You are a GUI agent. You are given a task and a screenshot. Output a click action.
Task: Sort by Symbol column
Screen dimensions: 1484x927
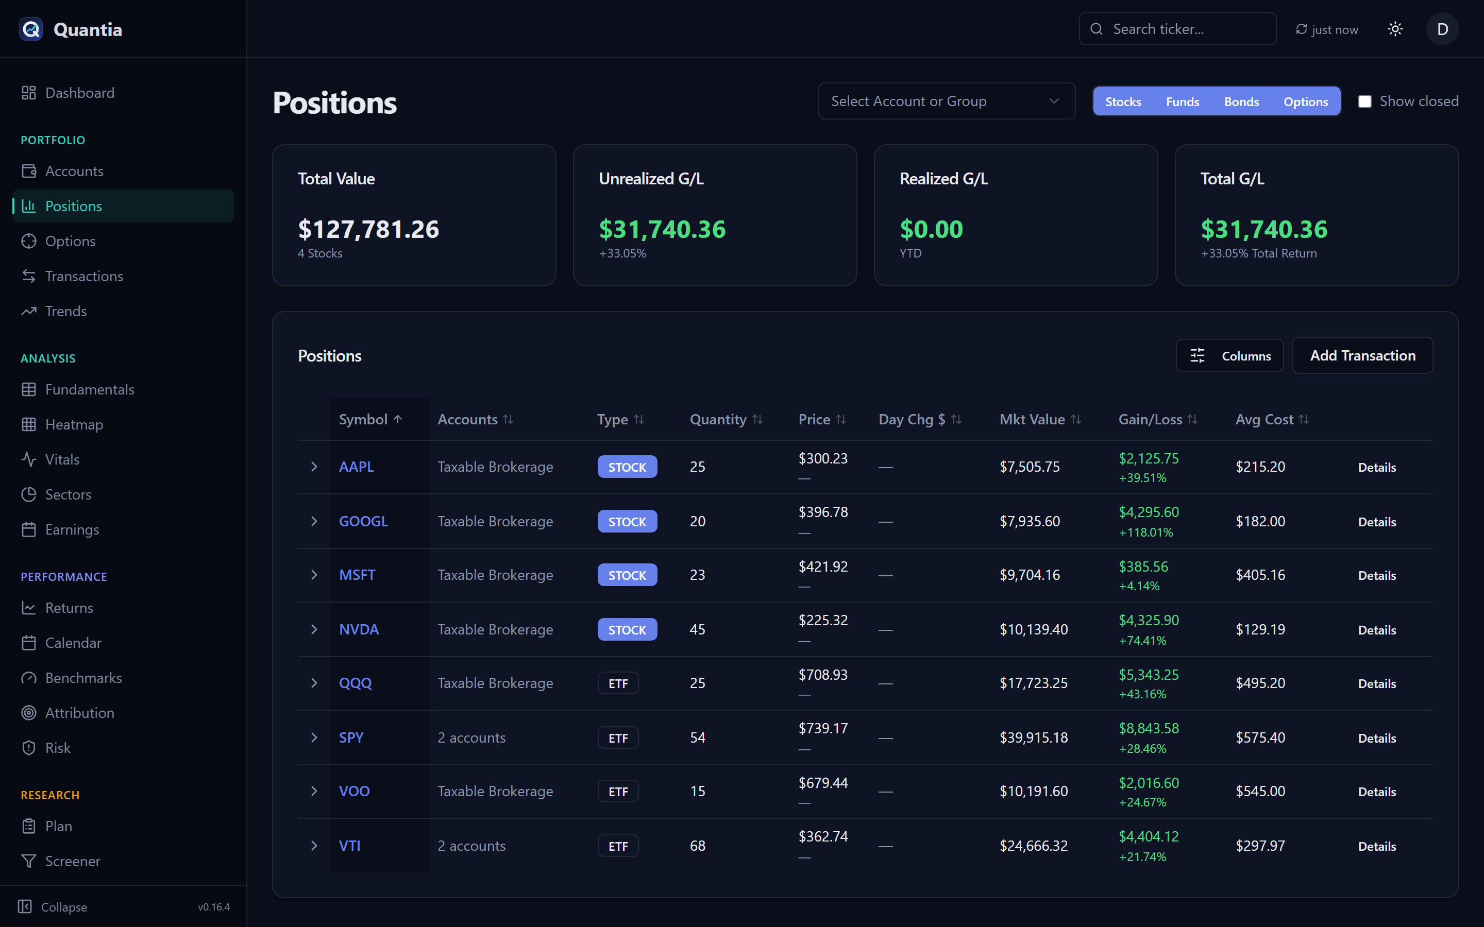pyautogui.click(x=370, y=419)
